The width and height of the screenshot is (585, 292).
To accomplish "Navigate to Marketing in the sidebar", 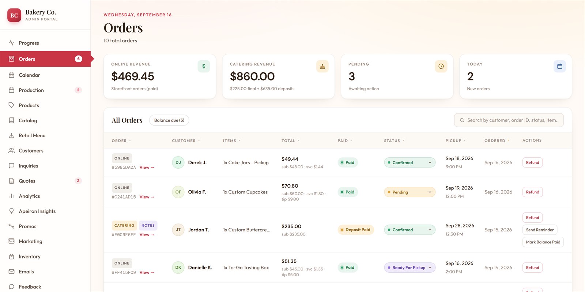I will [45, 241].
